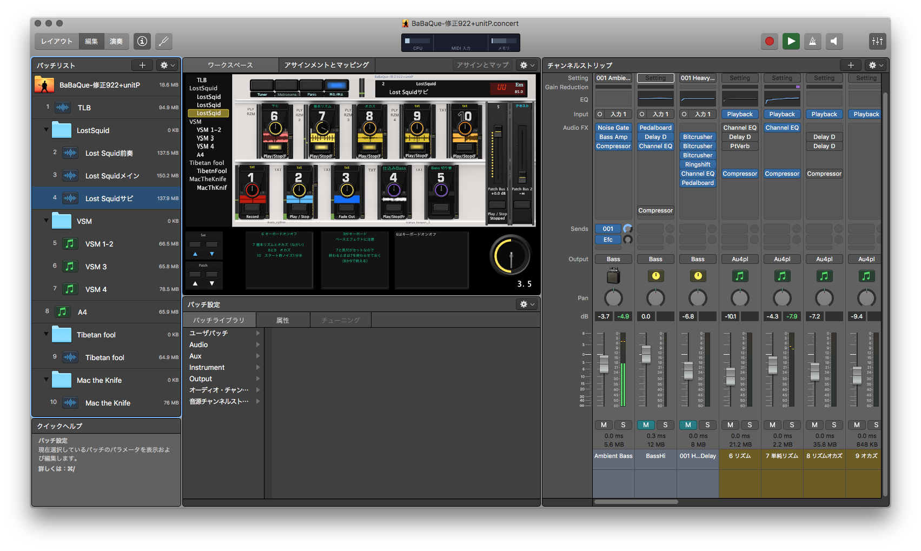Collapse the LostSquid folder in patch list
The height and width of the screenshot is (551, 921).
pos(46,130)
